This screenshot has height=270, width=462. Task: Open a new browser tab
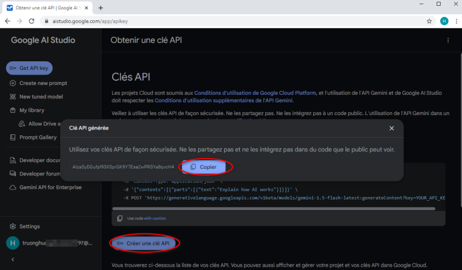pyautogui.click(x=100, y=8)
